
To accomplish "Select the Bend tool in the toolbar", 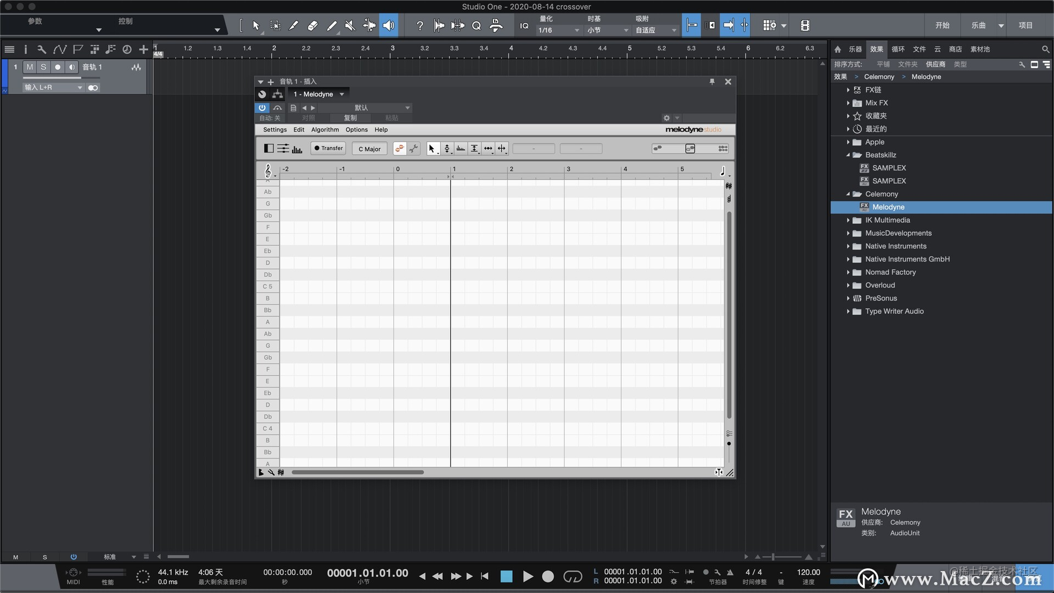I will click(x=369, y=25).
